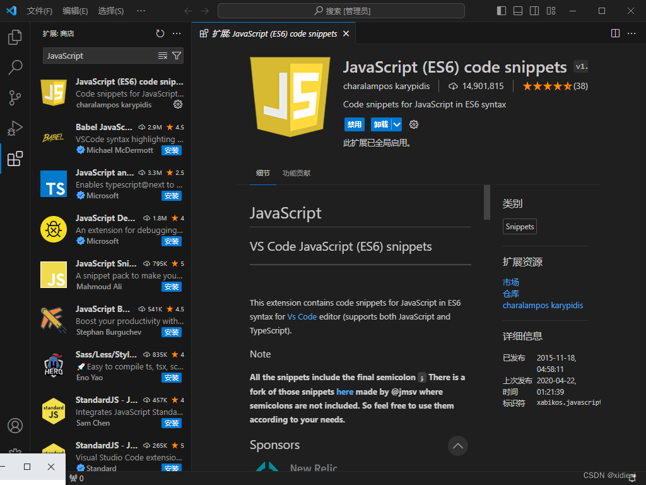646x485 pixels.
Task: Refresh the extensions marketplace list
Action: pyautogui.click(x=160, y=33)
